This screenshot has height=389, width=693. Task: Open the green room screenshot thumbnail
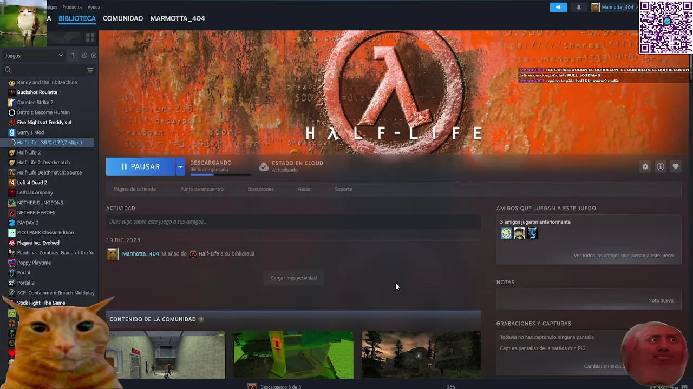(293, 355)
